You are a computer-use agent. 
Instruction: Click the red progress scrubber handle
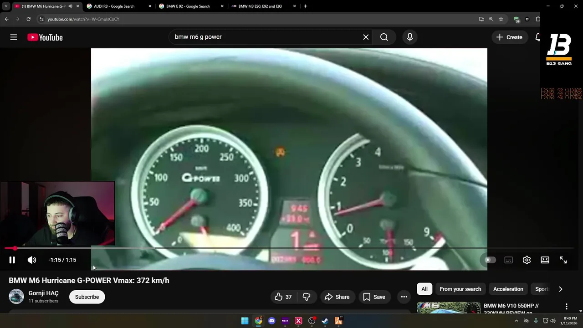pos(15,248)
